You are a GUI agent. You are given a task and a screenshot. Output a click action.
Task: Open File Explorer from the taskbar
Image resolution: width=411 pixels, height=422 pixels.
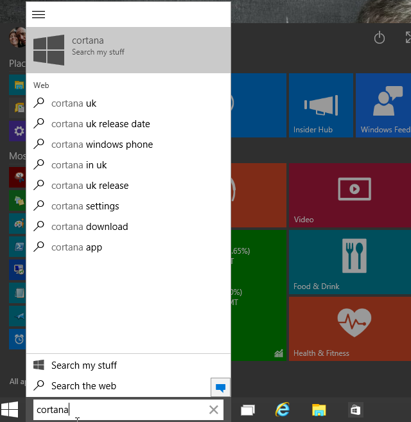pyautogui.click(x=319, y=410)
